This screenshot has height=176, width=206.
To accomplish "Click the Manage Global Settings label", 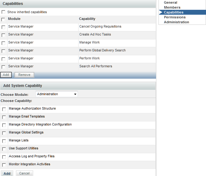I will coord(26,132).
